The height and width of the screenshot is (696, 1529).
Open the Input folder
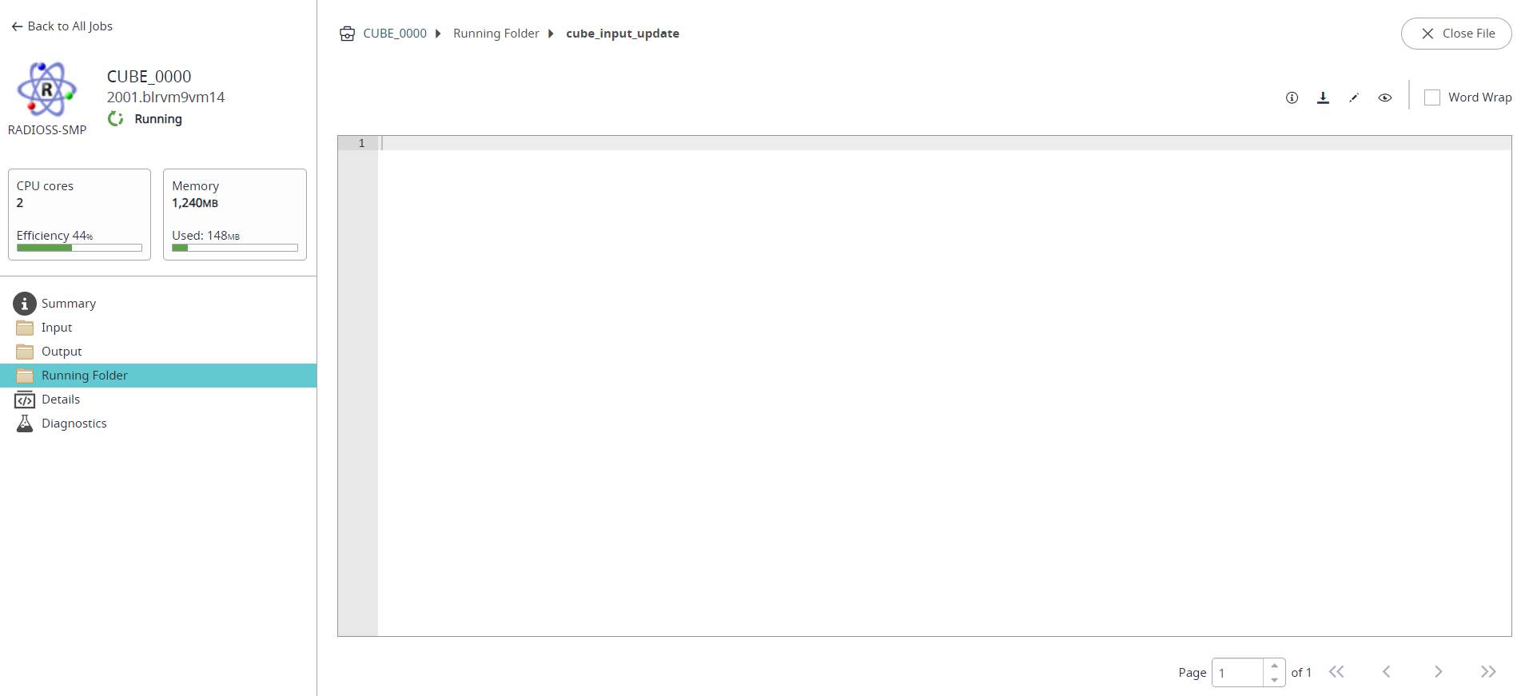[158, 328]
